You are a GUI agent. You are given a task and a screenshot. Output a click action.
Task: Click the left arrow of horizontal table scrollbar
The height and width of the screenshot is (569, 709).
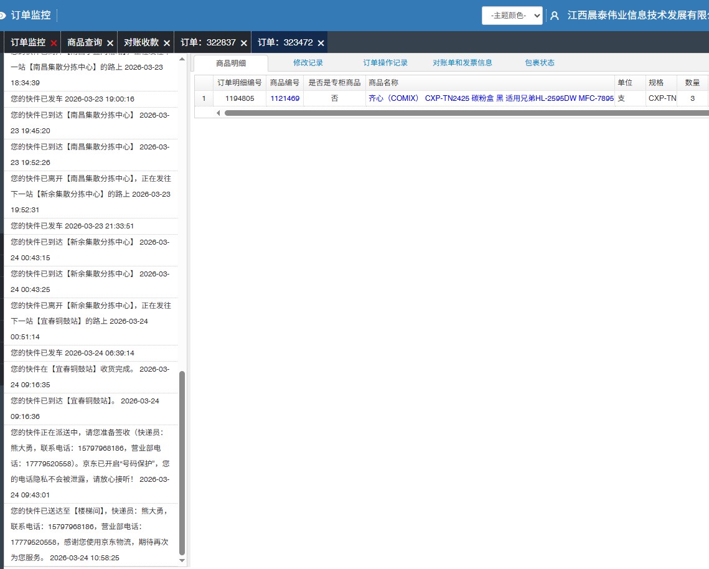coord(218,113)
